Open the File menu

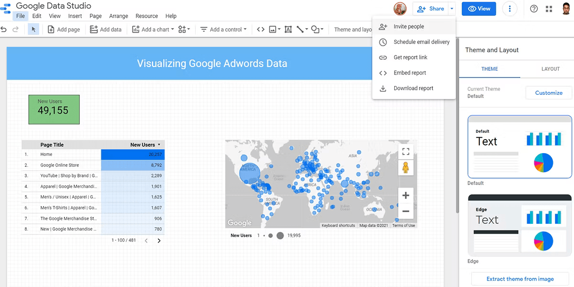(x=20, y=16)
